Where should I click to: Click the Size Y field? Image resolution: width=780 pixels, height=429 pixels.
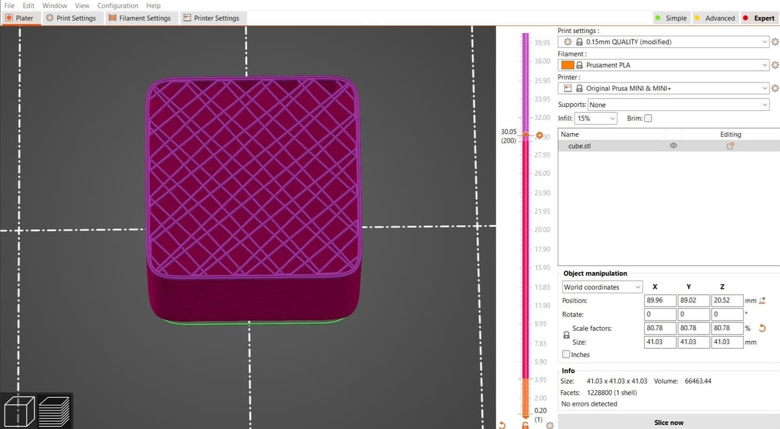point(693,341)
